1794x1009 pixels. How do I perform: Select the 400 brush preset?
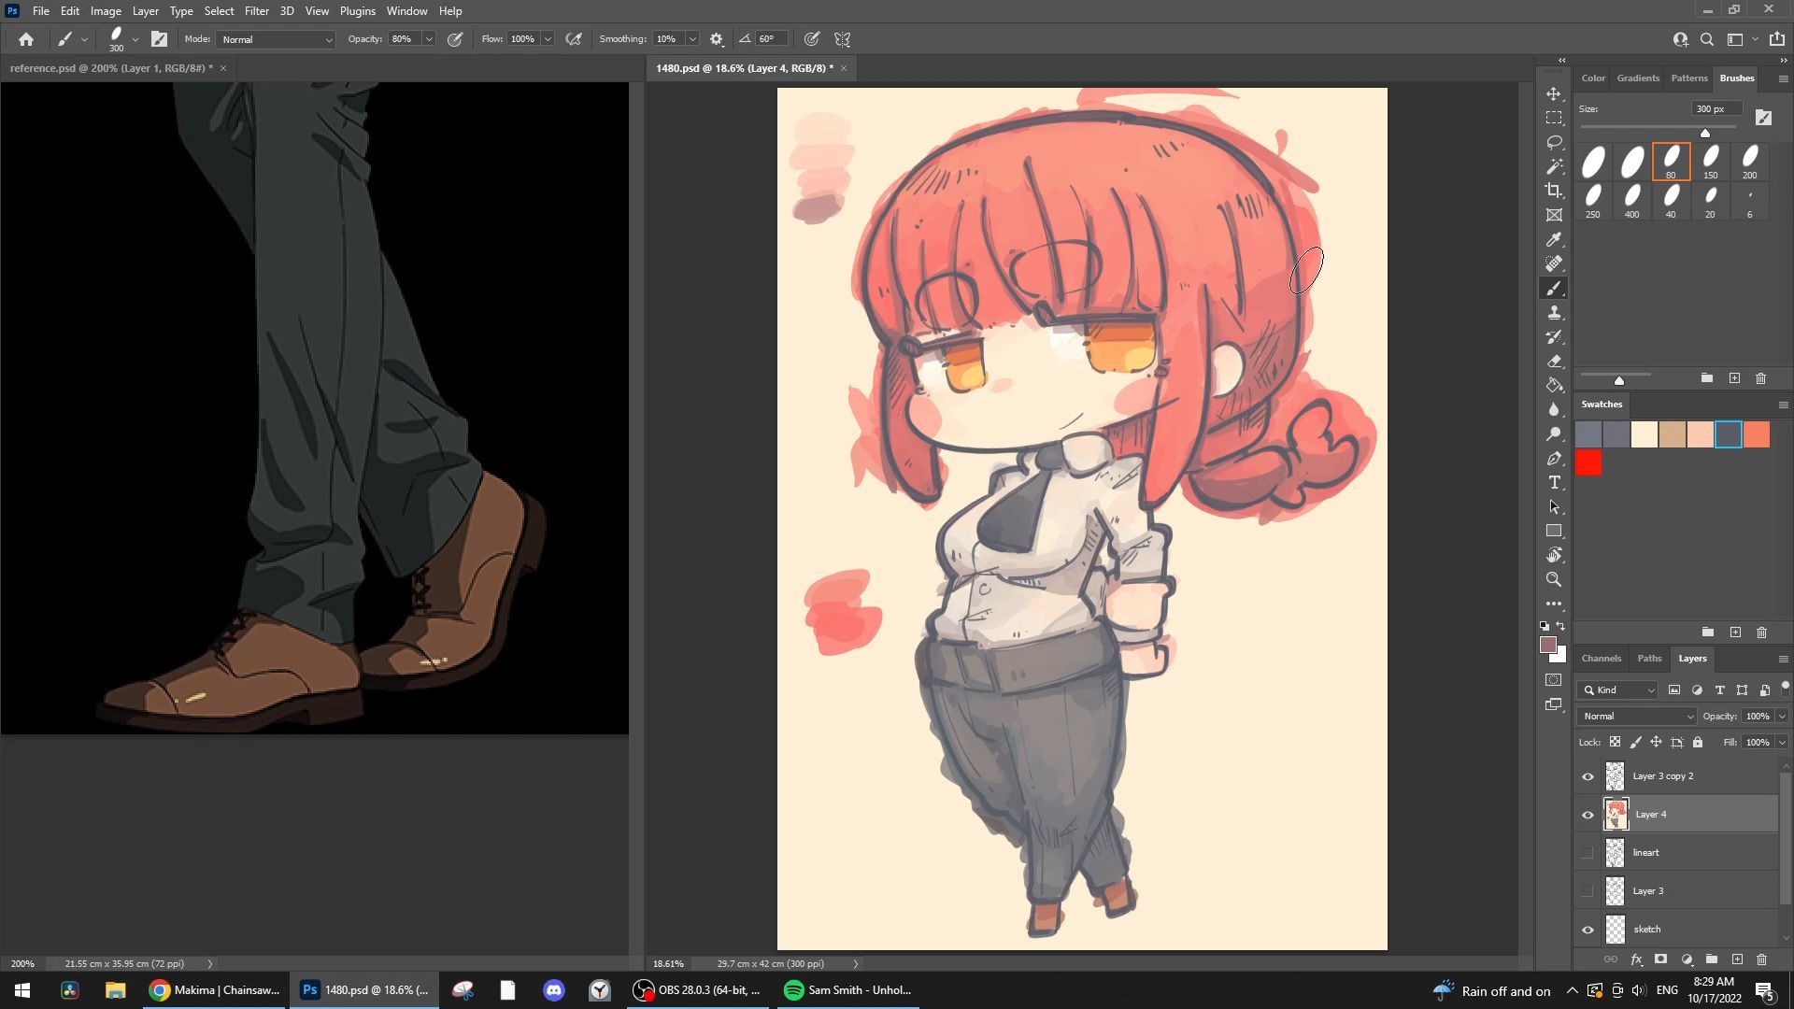pos(1631,201)
